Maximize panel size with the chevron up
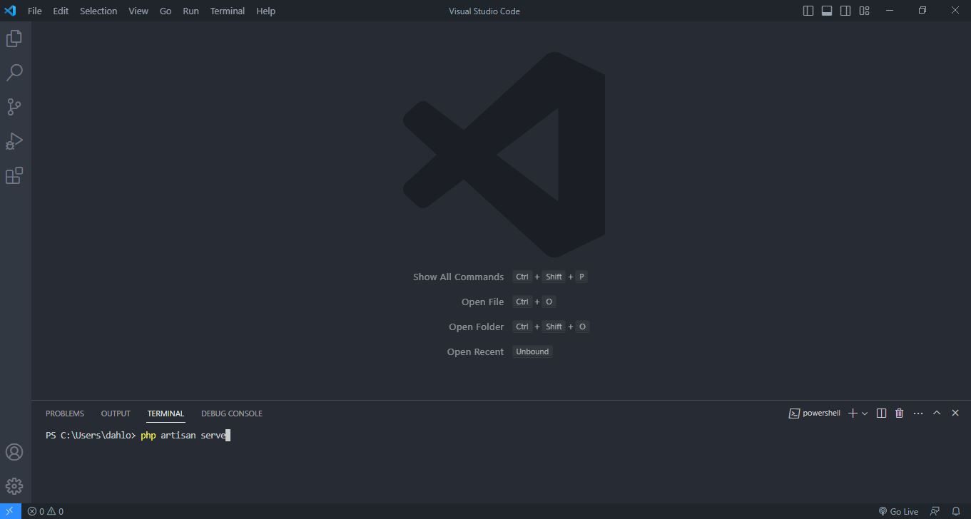The width and height of the screenshot is (971, 519). click(x=937, y=413)
